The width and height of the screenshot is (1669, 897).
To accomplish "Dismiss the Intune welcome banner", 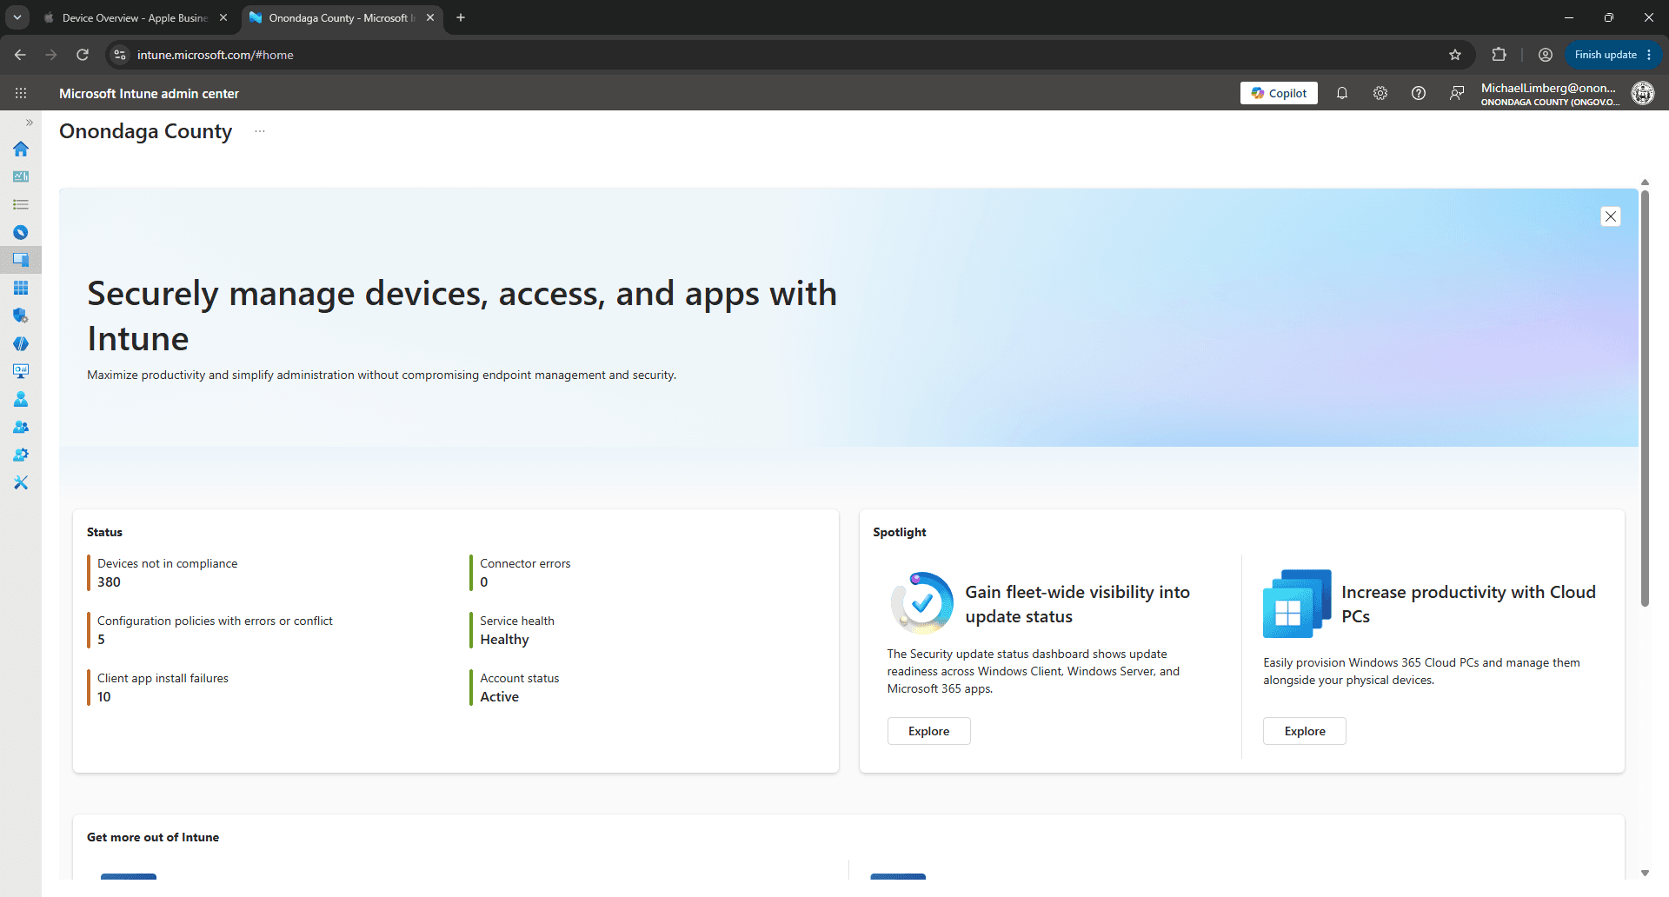I will [1611, 216].
